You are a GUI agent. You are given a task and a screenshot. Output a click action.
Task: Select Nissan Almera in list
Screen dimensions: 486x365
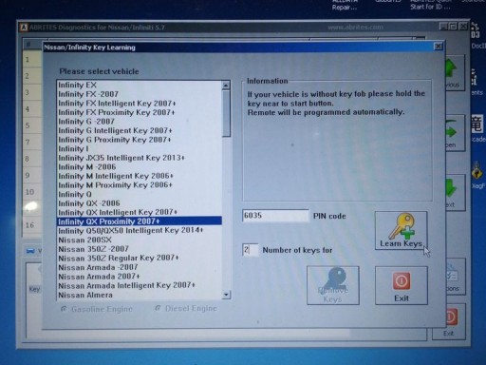(x=140, y=295)
